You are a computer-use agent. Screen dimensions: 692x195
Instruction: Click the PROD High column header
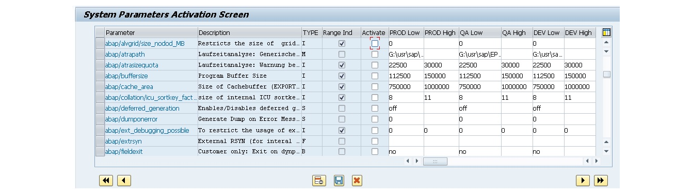[x=441, y=32]
